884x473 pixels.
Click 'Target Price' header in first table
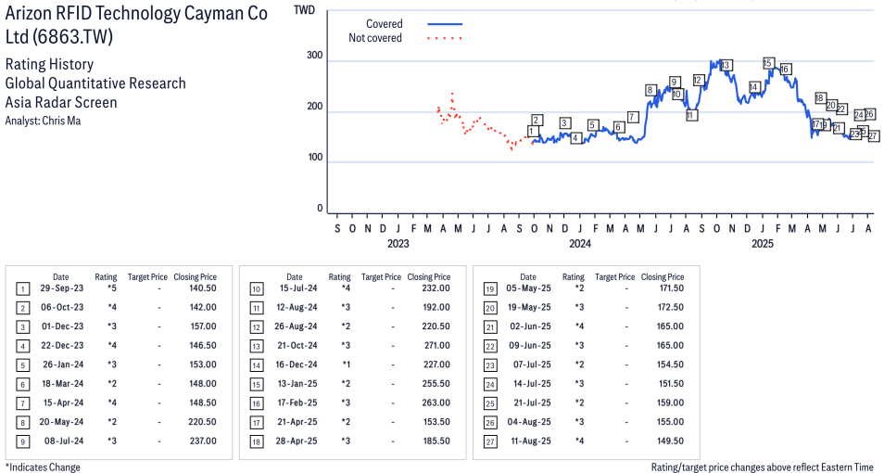coord(147,277)
